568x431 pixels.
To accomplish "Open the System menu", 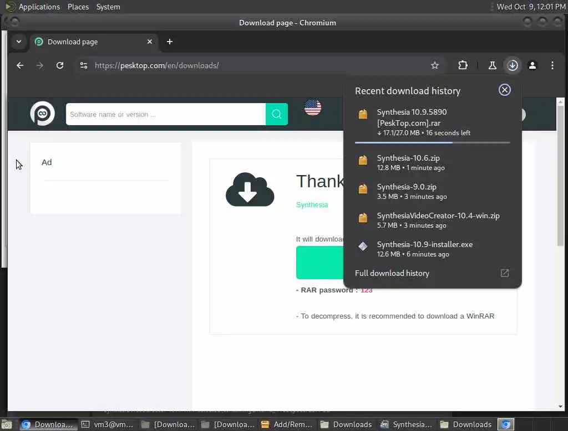I will [108, 7].
